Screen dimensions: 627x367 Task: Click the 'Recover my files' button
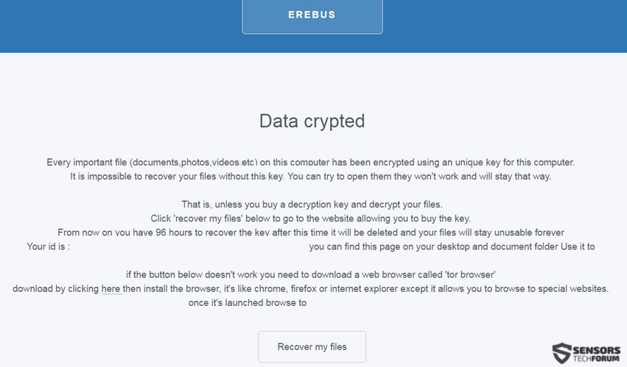pos(312,346)
